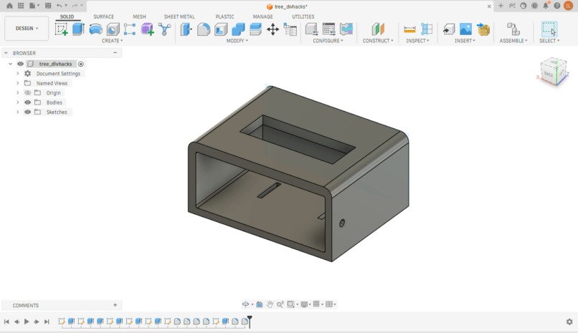The image size is (578, 333).
Task: Click the activate-component radio beside tree_divhacks
Action: click(x=81, y=64)
